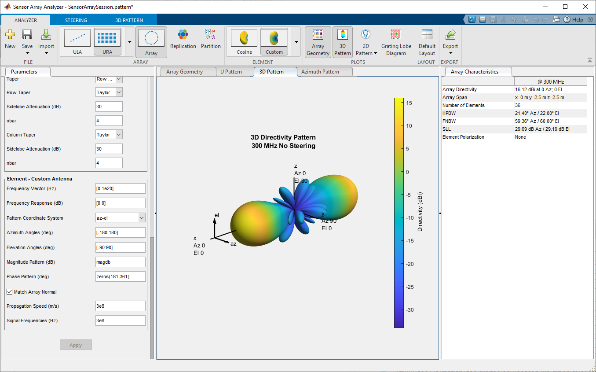Image resolution: width=596 pixels, height=372 pixels.
Task: Open the Replication tool
Action: [x=183, y=39]
